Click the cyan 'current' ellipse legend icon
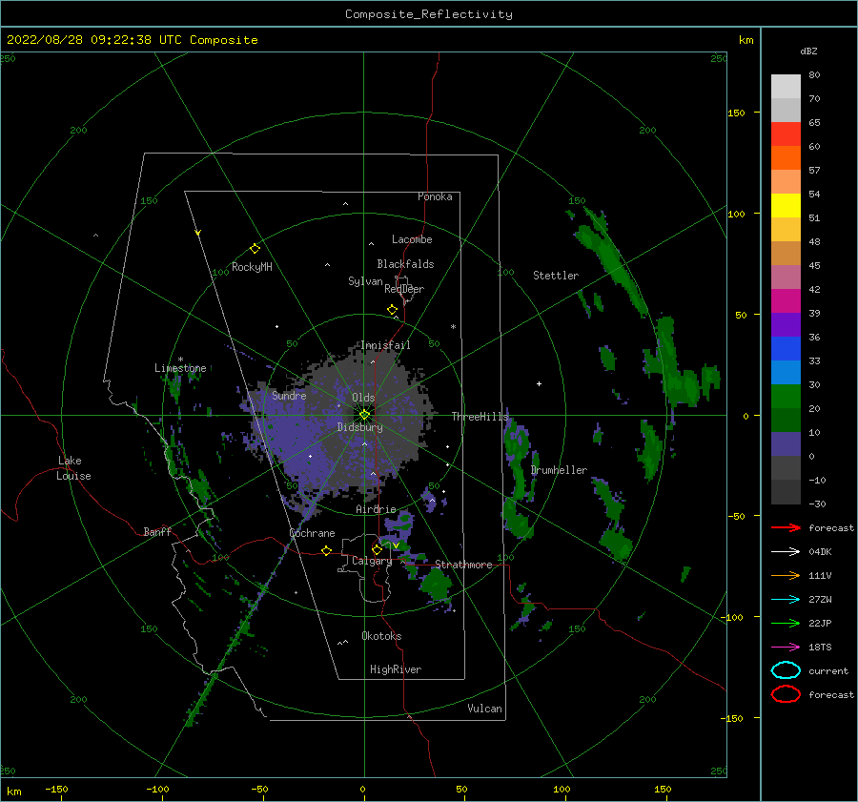This screenshot has width=858, height=802. click(x=786, y=670)
